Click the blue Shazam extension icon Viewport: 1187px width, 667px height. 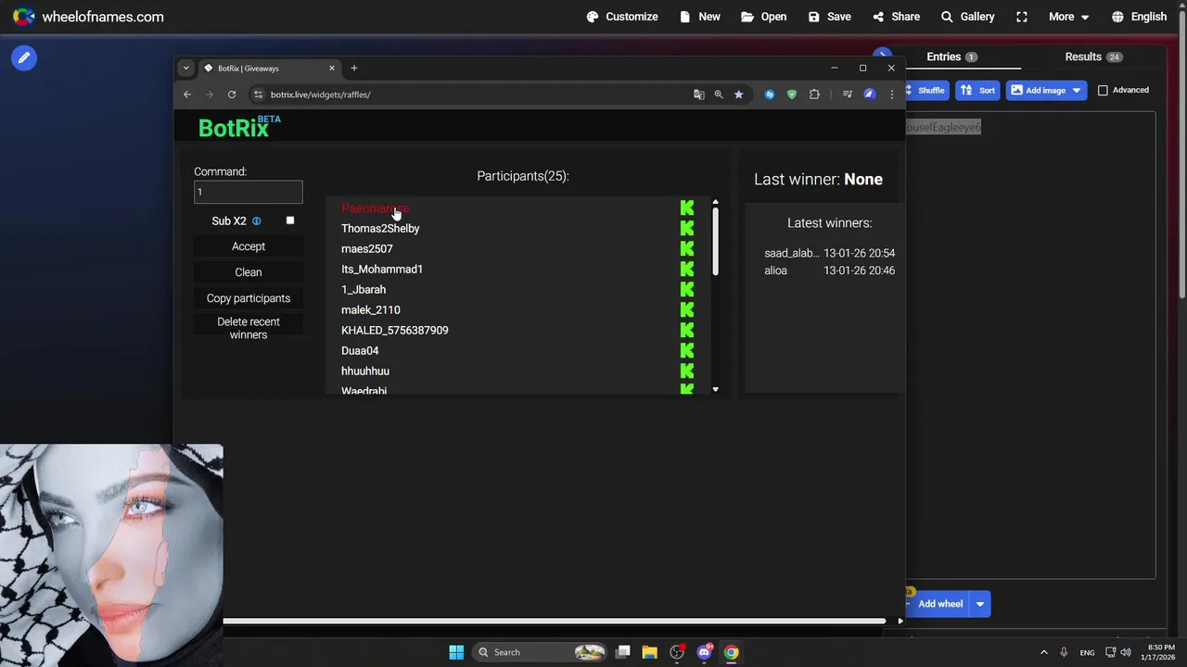[x=769, y=94]
